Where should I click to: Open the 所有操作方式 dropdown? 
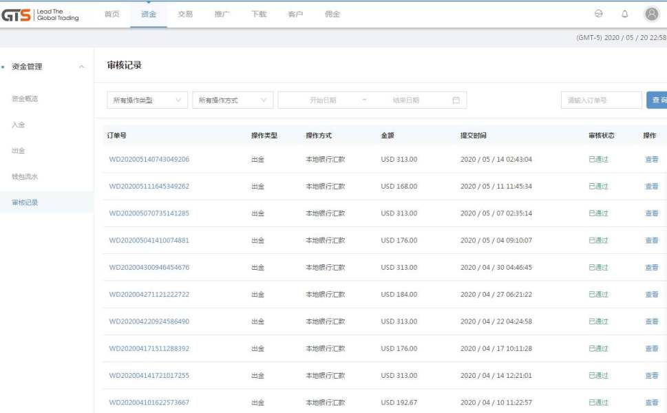(x=232, y=100)
